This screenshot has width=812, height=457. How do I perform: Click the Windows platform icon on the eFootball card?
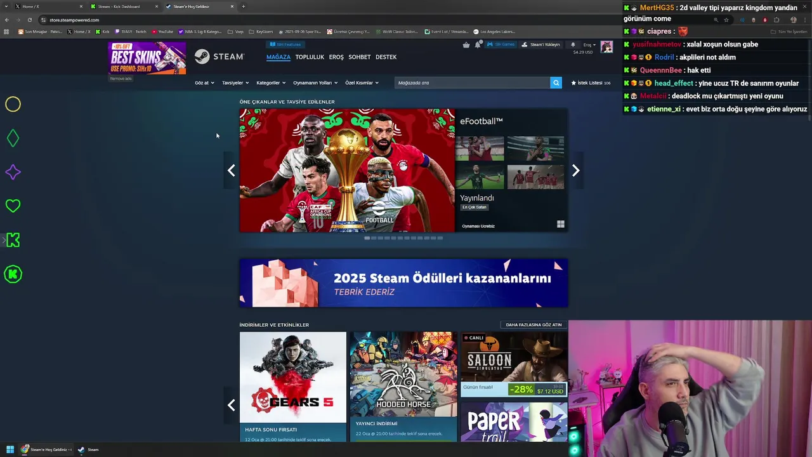tap(561, 224)
